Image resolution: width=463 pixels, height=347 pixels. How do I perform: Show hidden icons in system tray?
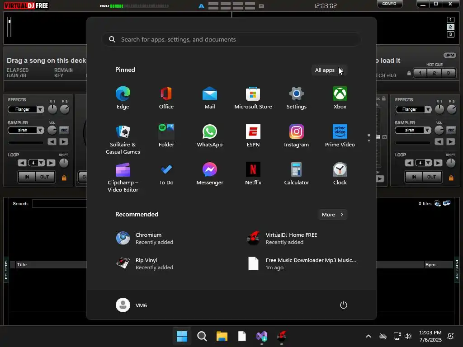(x=368, y=336)
